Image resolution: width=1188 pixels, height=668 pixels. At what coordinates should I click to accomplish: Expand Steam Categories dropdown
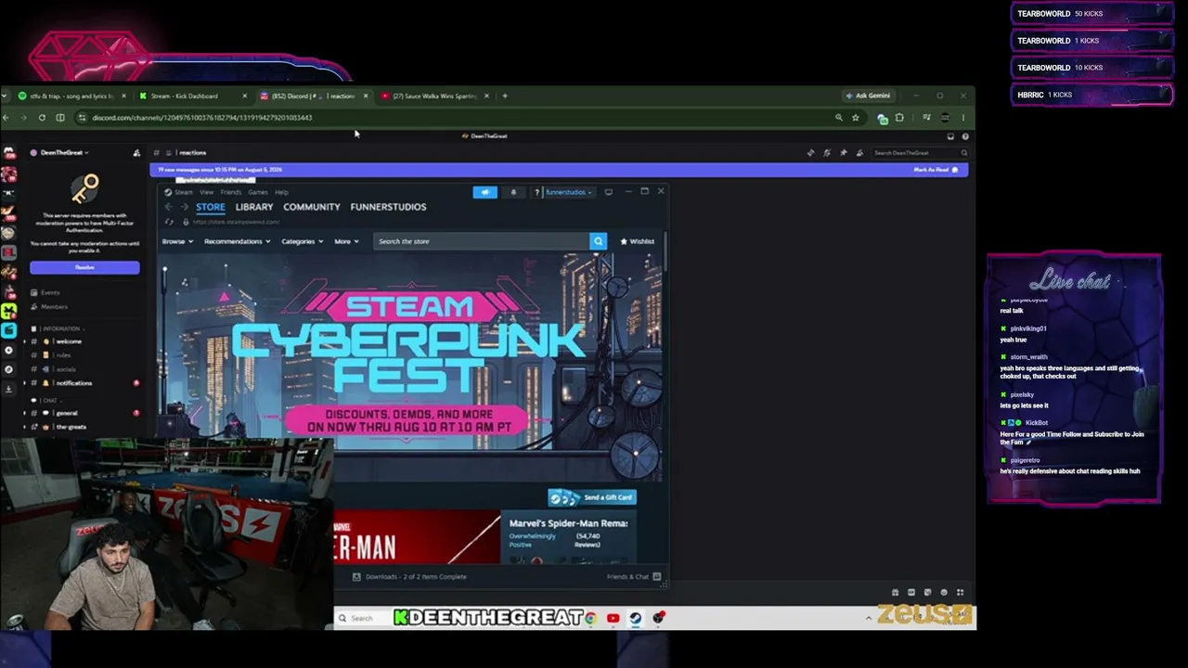click(x=302, y=241)
